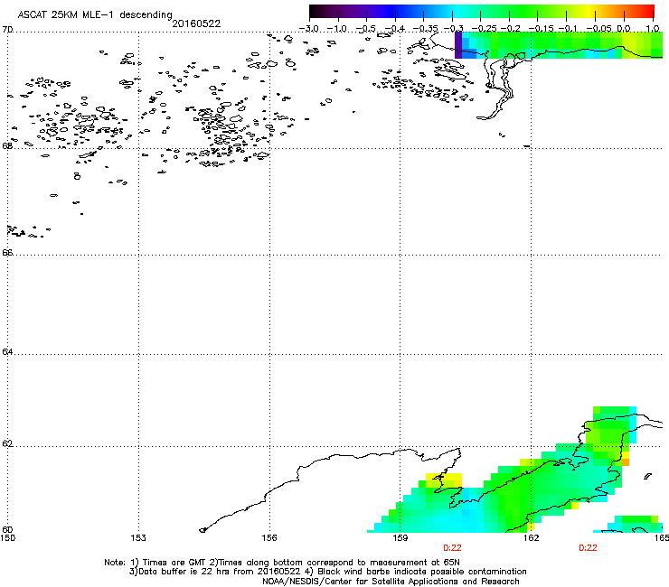Click the -0.3 colorbar label
The width and height of the screenshot is (669, 587).
(453, 29)
